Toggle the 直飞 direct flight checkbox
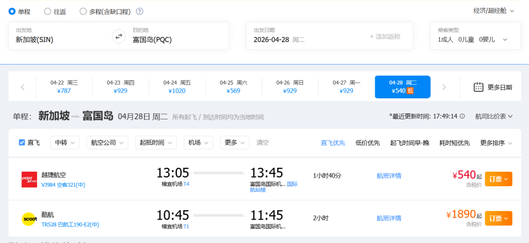 coord(22,142)
